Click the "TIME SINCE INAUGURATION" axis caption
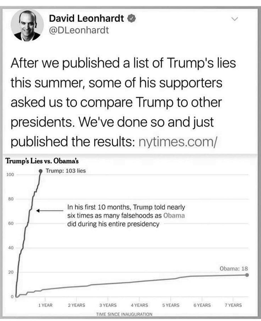This screenshot has height=321, width=261. pos(124,314)
